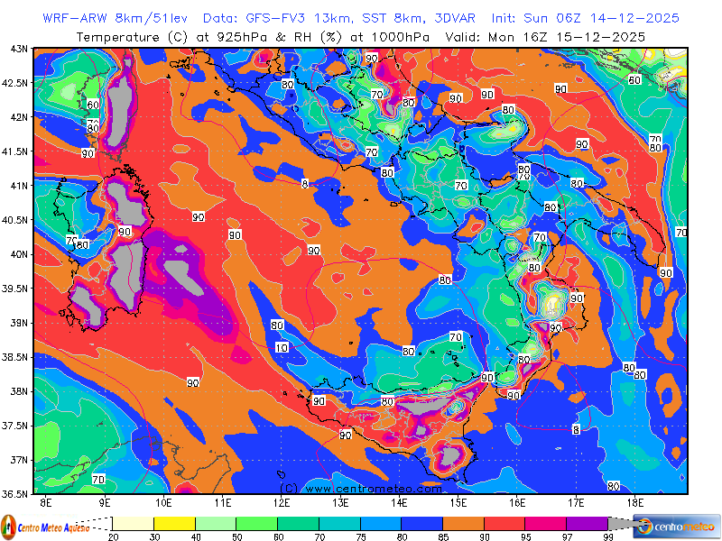722x541 pixels.
Task: Select the purple 97-99 legend swatch
Action: [x=587, y=523]
